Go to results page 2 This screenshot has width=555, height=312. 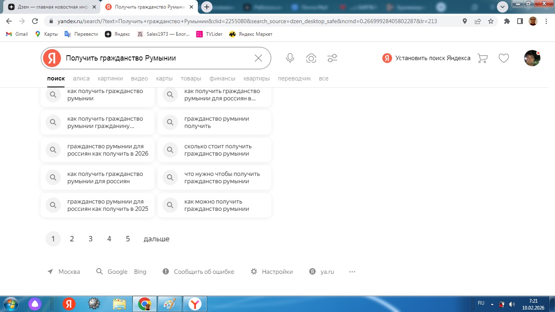72,239
